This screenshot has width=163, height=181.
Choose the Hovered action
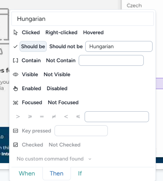(x=94, y=32)
